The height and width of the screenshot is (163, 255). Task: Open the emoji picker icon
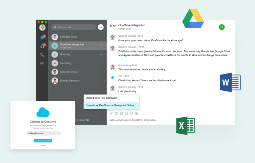coord(126,113)
